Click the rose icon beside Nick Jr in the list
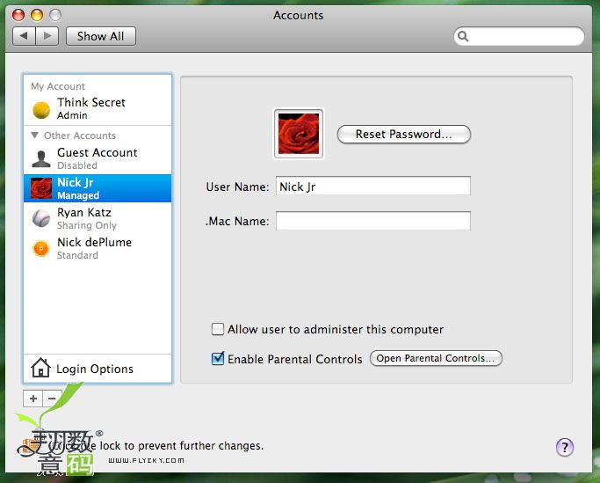600x483 pixels. (41, 188)
